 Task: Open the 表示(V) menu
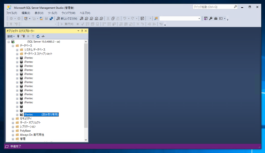(39, 13)
